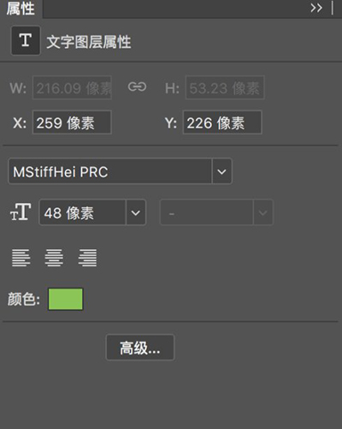
Task: Click the text layer T icon
Action: (26, 40)
